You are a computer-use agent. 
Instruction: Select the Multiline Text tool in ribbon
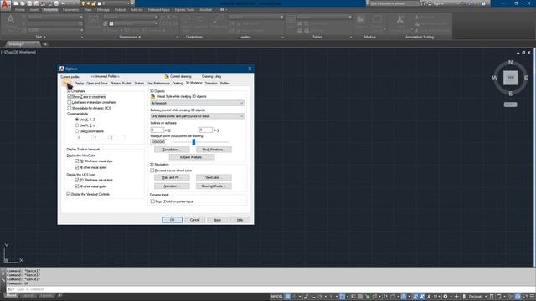pyautogui.click(x=11, y=23)
